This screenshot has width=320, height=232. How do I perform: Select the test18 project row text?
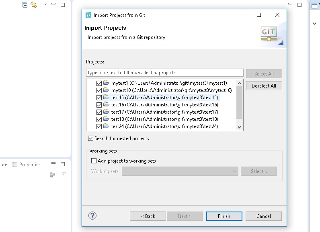(165, 119)
